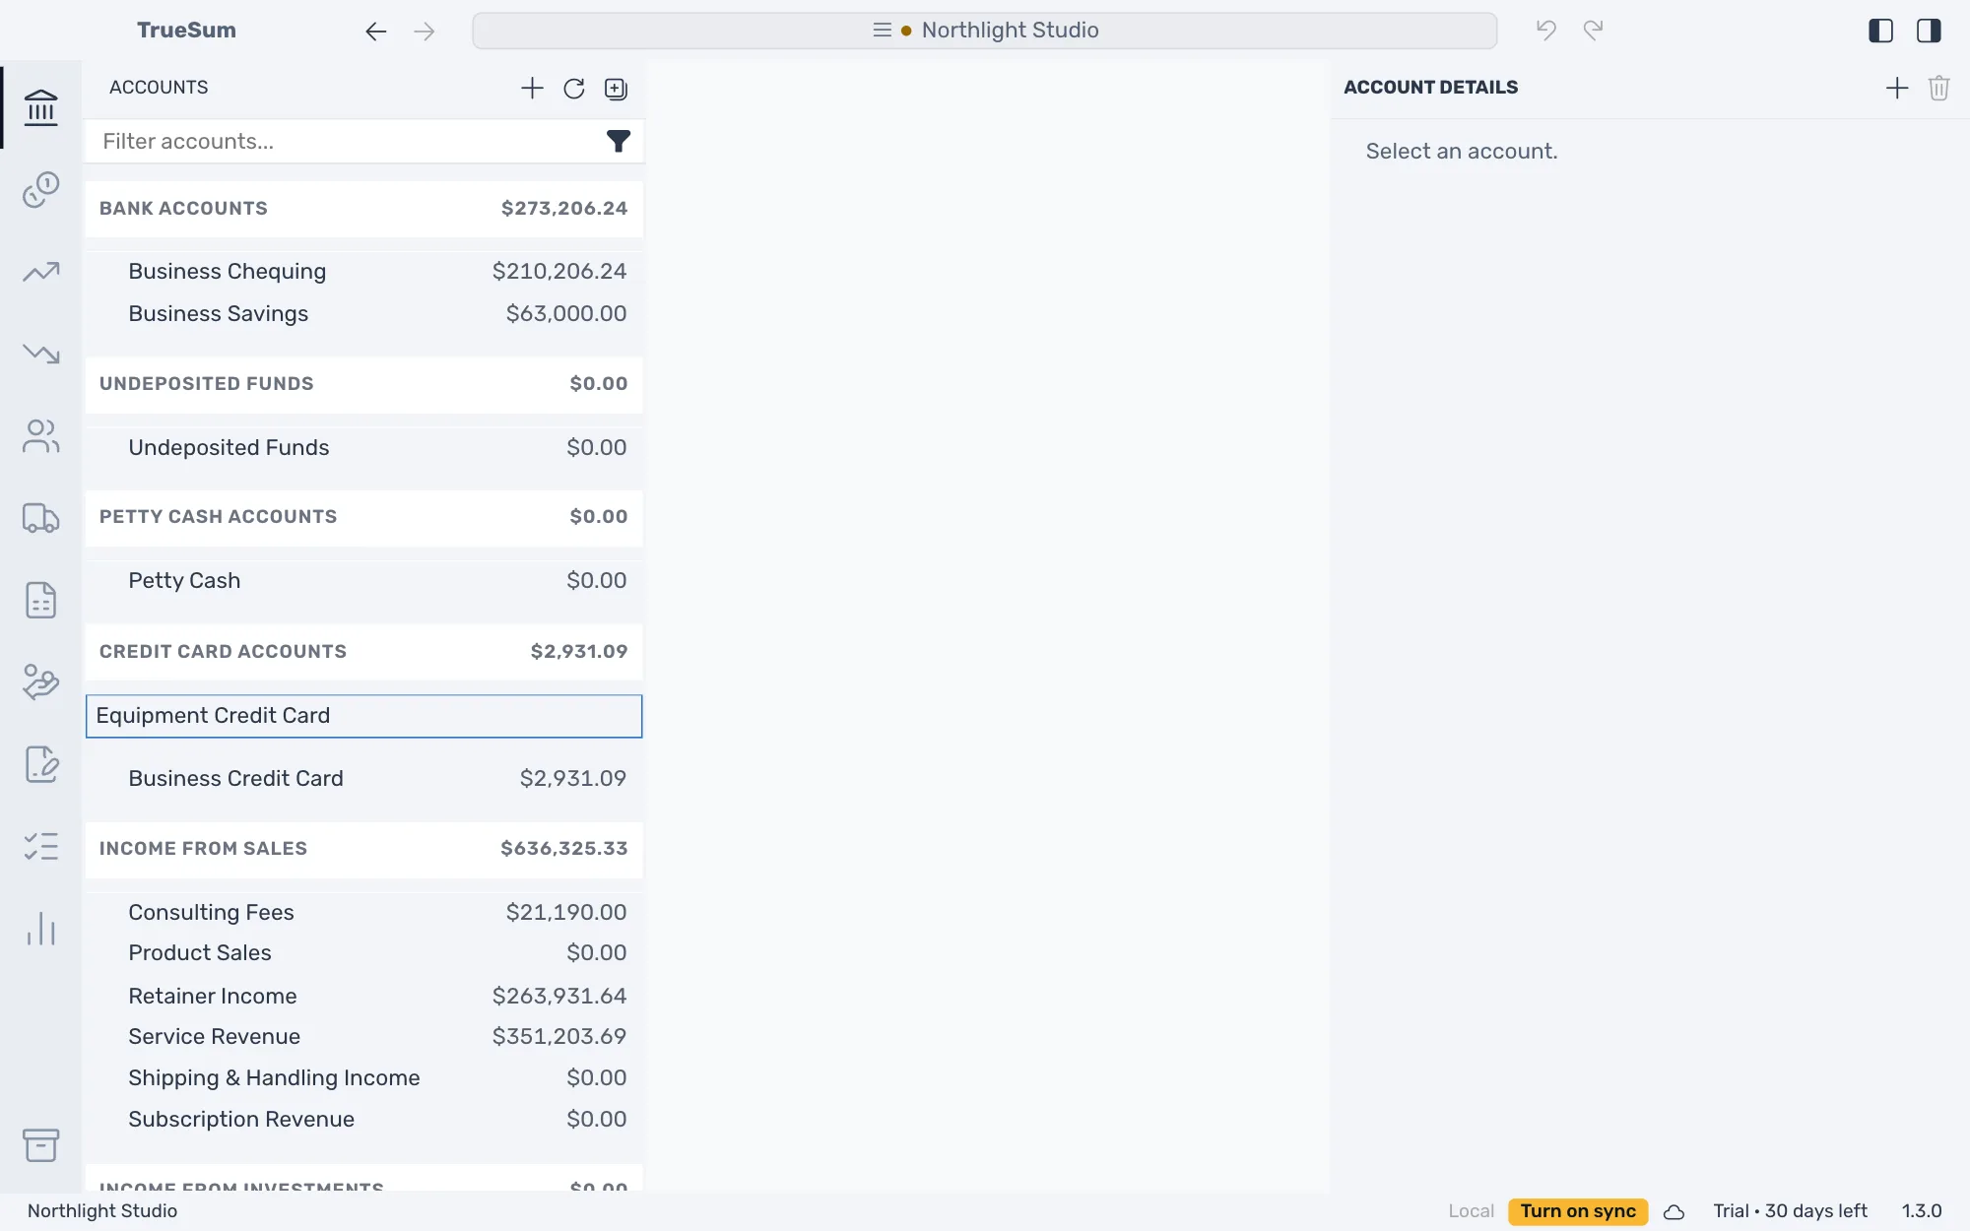
Task: Open the hand-with-person sidebar icon
Action: click(40, 681)
